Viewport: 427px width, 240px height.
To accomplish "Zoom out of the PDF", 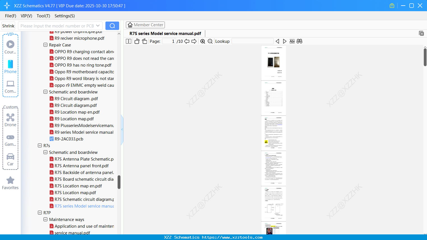I will 210,41.
